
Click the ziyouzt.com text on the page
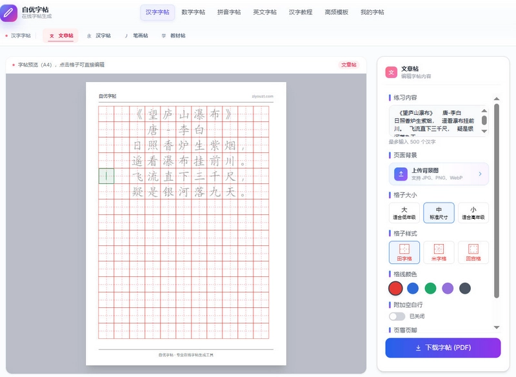263,96
